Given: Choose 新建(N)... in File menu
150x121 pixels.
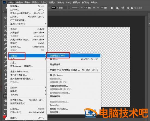Looking at the screenshot, I should point(27,6).
